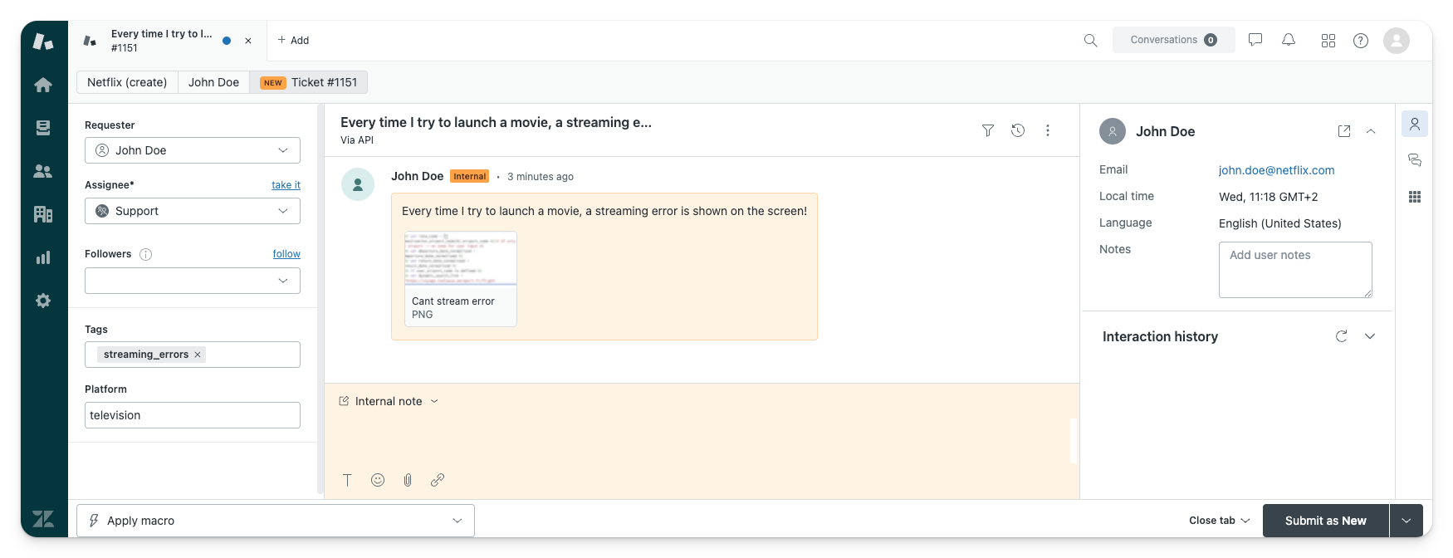1453x558 pixels.
Task: Open the side conversations panel icon
Action: click(x=1415, y=160)
